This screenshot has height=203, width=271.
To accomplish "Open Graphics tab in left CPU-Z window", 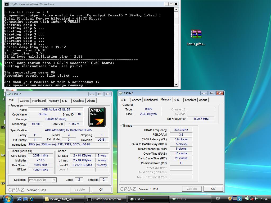I will tap(78, 101).
